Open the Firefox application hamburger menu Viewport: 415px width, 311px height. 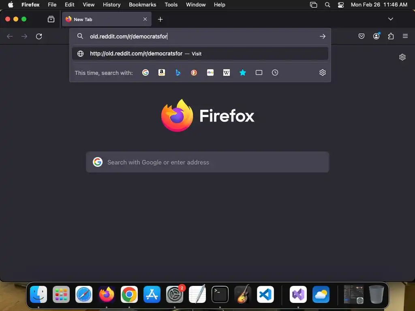[x=405, y=36]
